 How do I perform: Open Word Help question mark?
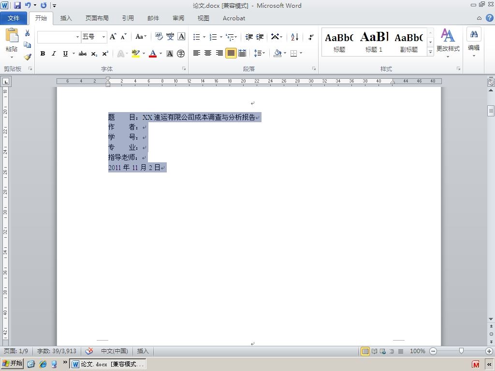click(x=489, y=18)
